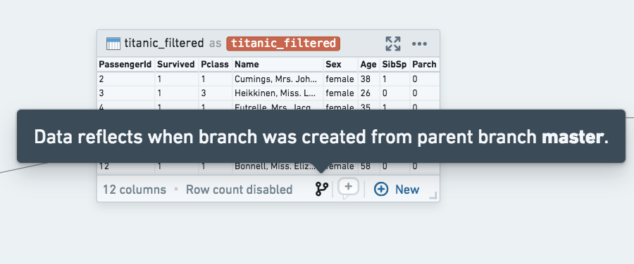634x264 pixels.
Task: Click the 'Row count disabled' footer label
Action: pos(239,190)
